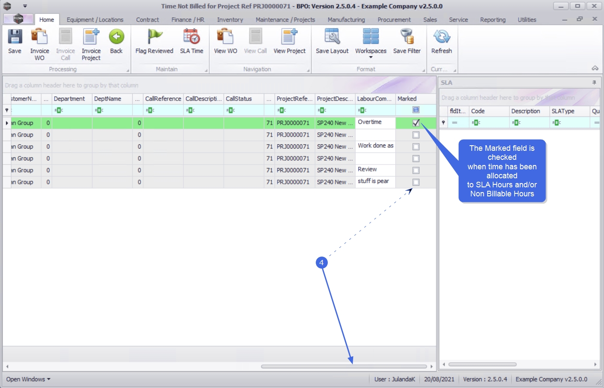Click SLA panel horizontal scrollbar thumb
This screenshot has width=604, height=388.
click(482, 364)
